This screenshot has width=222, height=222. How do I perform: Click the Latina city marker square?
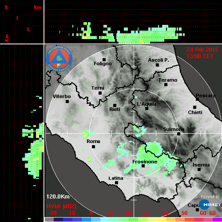116,183
